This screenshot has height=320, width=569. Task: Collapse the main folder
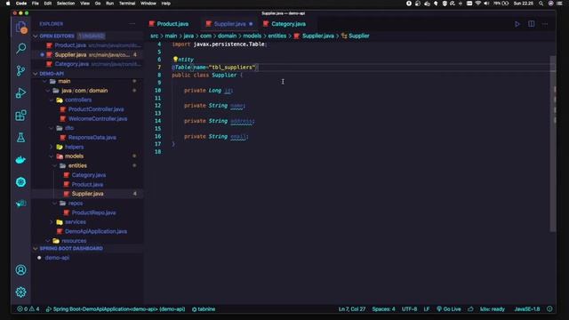[x=45, y=81]
